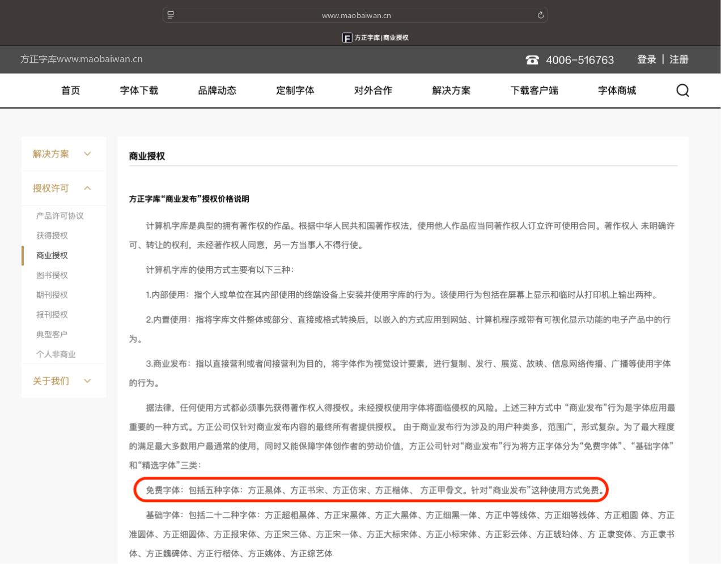721x565 pixels.
Task: Click the 登录 link
Action: [x=647, y=59]
